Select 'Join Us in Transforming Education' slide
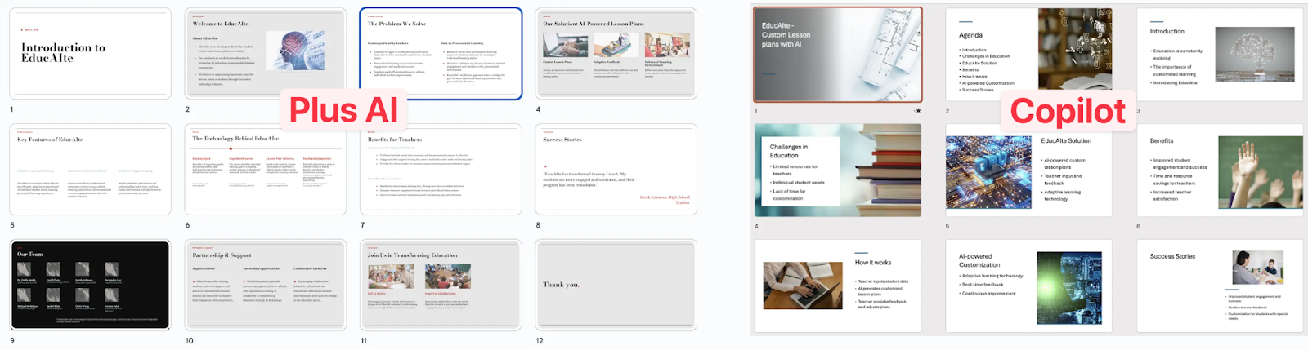The height and width of the screenshot is (350, 1308). 441,285
